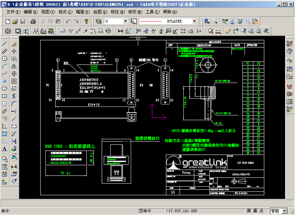Select the Text 'A' tool

[4, 149]
